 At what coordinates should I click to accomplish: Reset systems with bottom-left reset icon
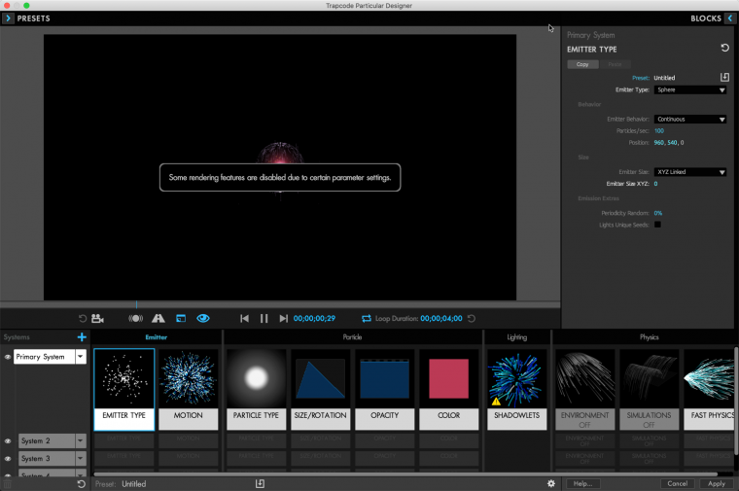81,484
